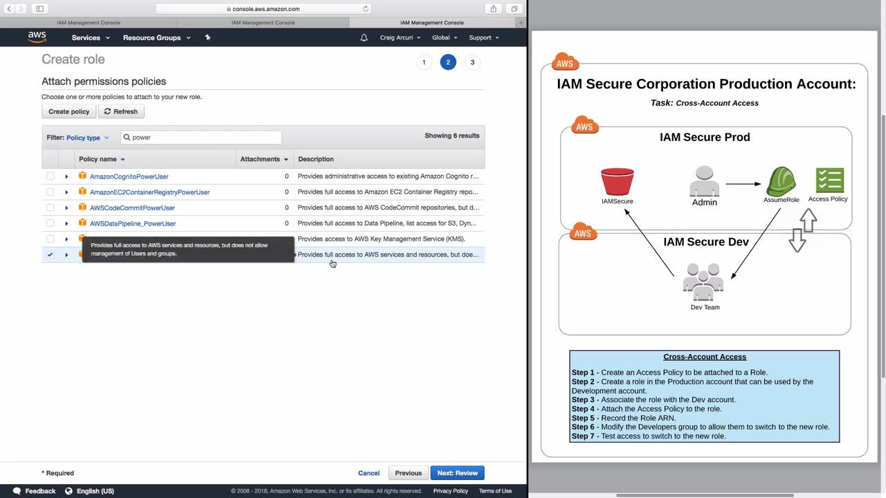
Task: Click the policy icon beside AWSCodeCommitPowerUser
Action: pyautogui.click(x=82, y=207)
